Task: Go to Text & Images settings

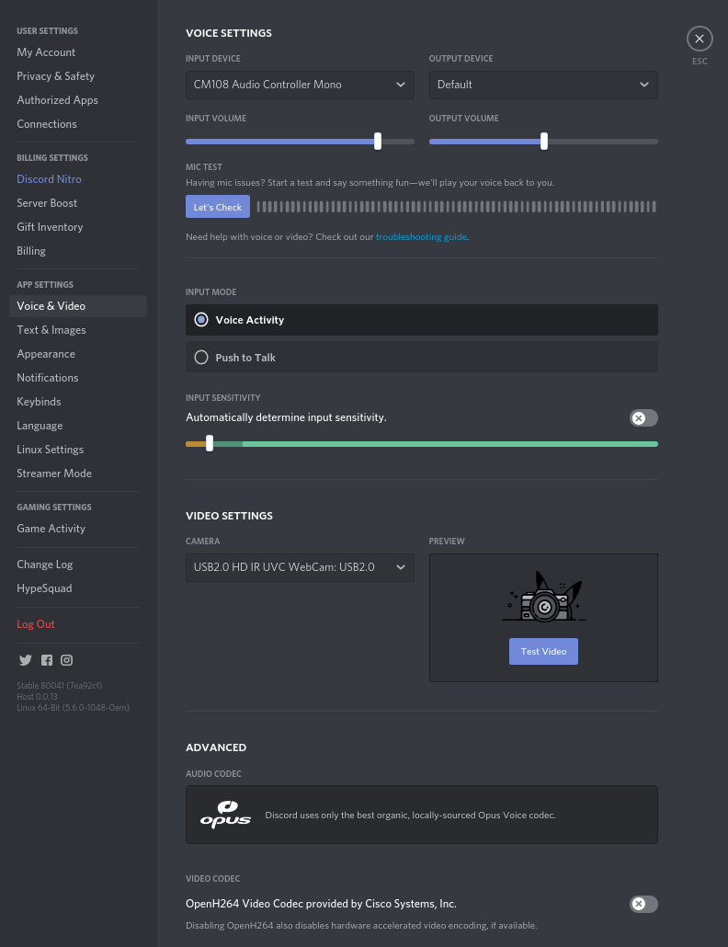Action: [x=51, y=330]
